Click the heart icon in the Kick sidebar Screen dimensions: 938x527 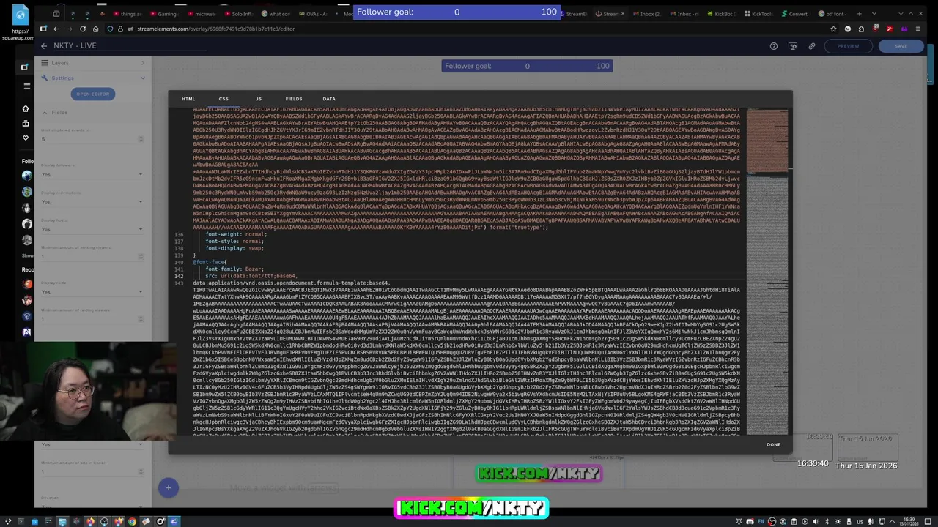point(26,138)
